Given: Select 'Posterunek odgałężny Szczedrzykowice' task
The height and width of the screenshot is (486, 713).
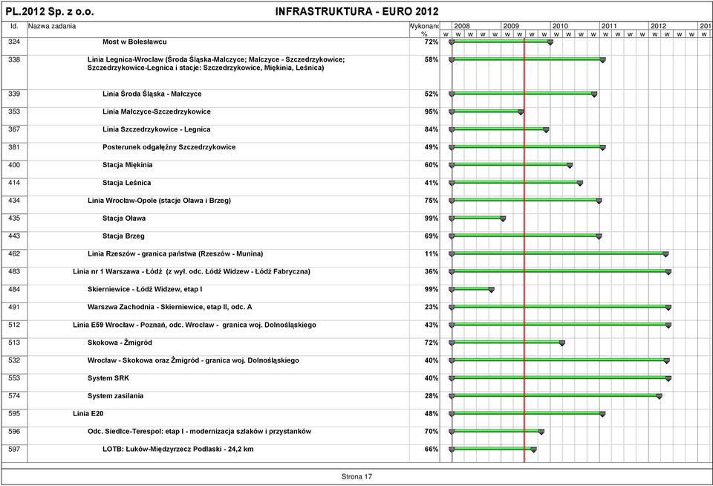Looking at the screenshot, I should [x=169, y=147].
